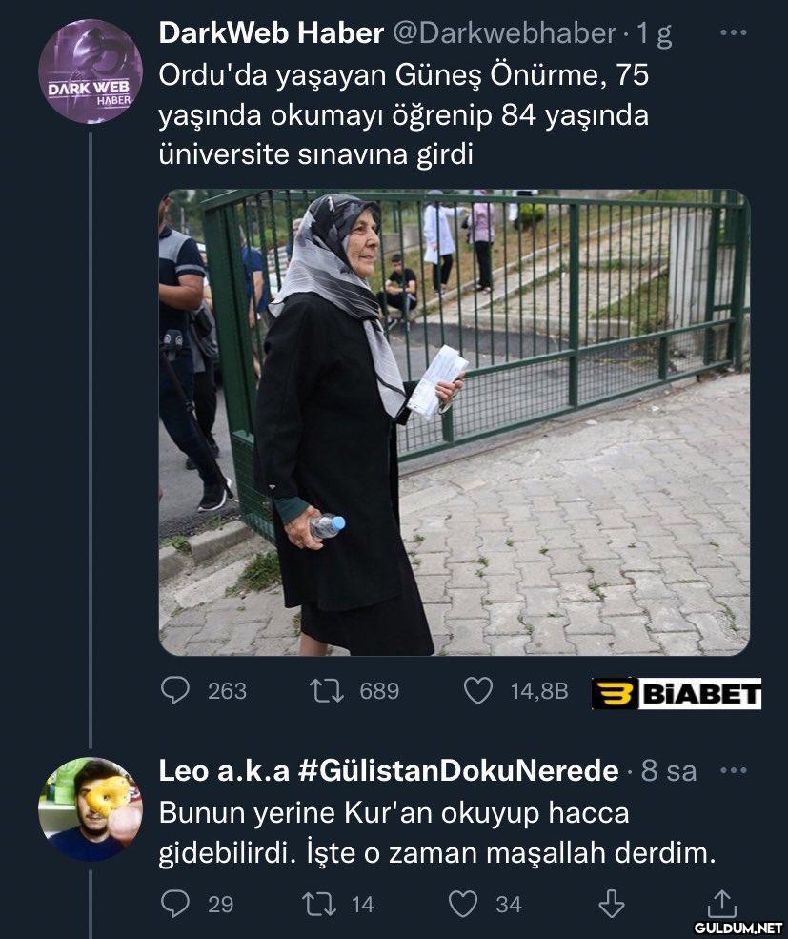
Task: Enlarge the photo of woman at gate
Action: [454, 423]
